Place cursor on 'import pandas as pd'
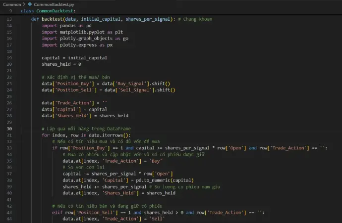The width and height of the screenshot is (342, 223). coord(66,25)
